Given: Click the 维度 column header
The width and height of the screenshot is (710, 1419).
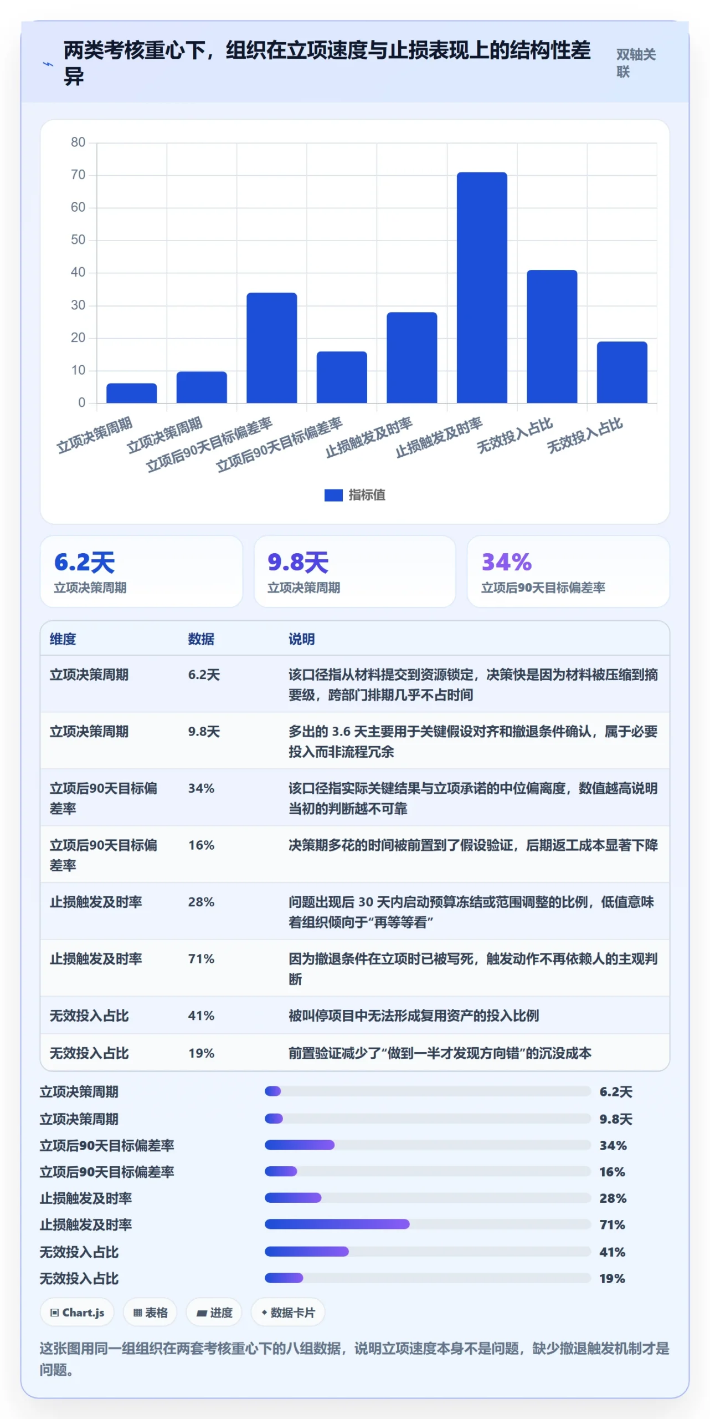Looking at the screenshot, I should 63,639.
